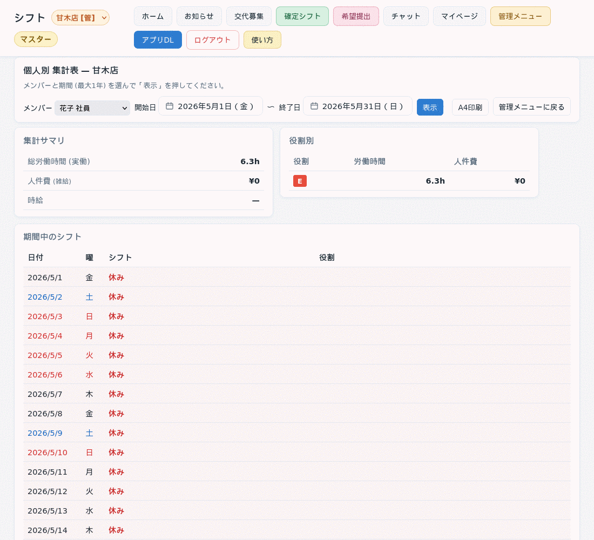Click 労働時間 column header in 役割別
594x540 pixels.
click(369, 161)
